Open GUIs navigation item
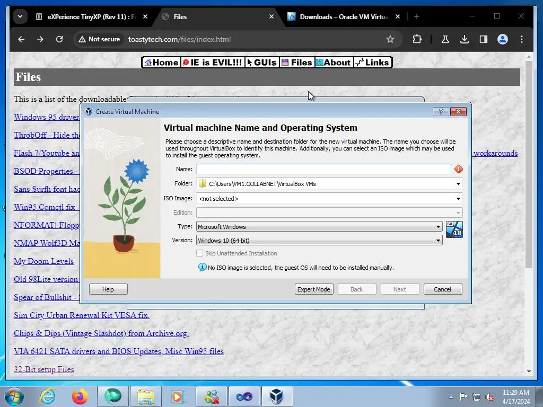The height and width of the screenshot is (407, 543). (262, 63)
